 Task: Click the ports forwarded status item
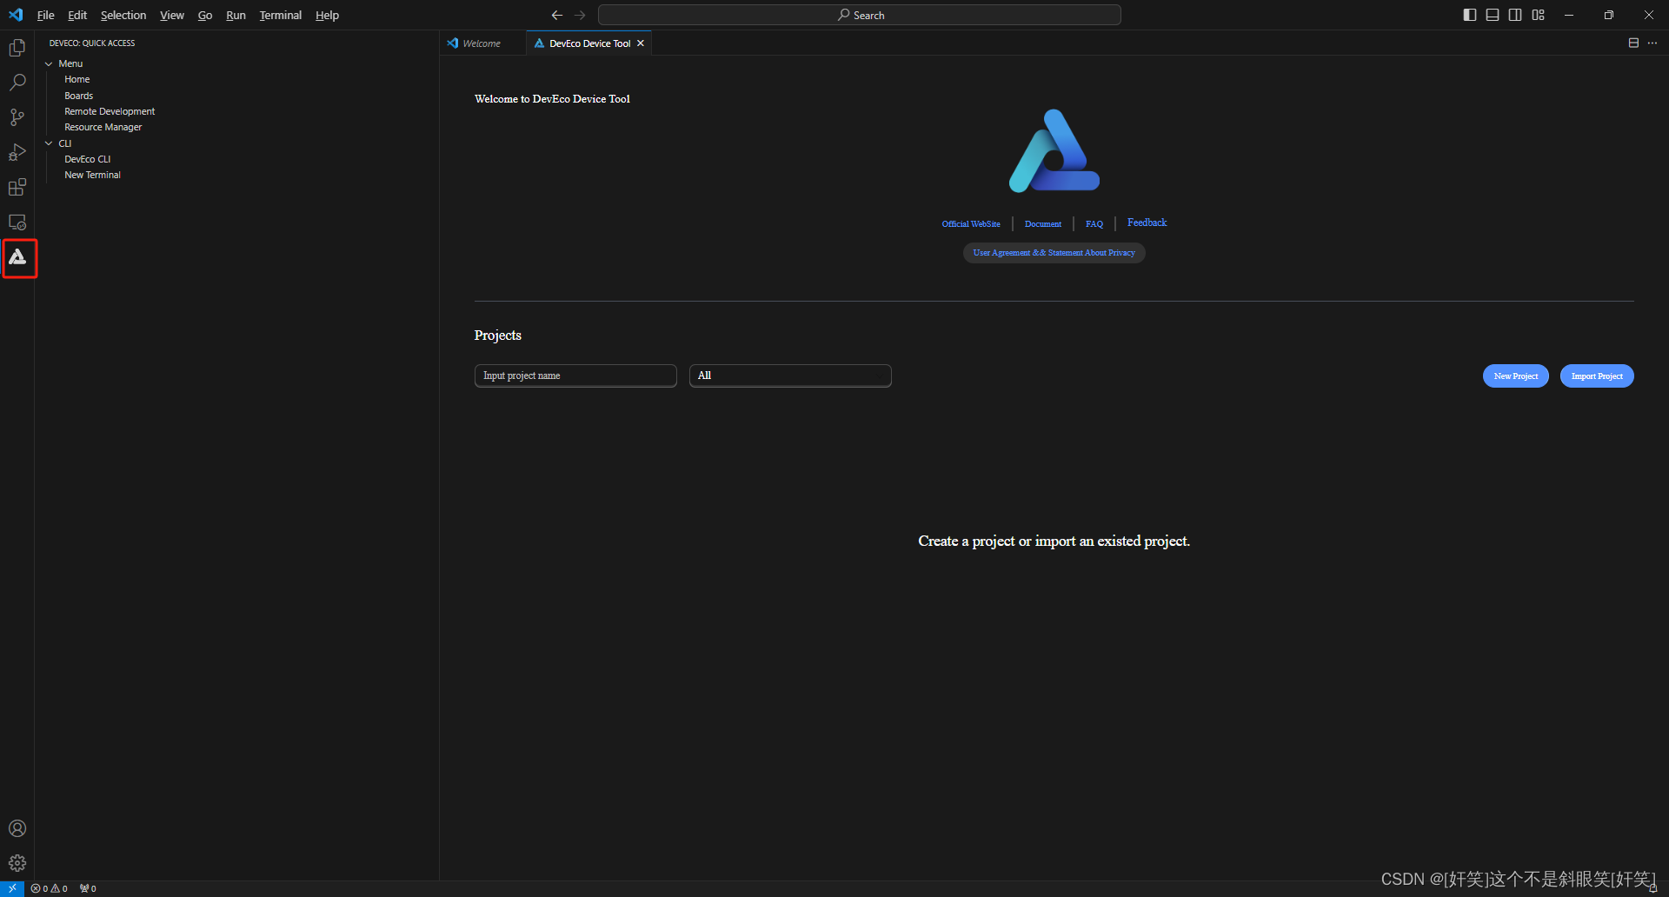click(x=88, y=888)
